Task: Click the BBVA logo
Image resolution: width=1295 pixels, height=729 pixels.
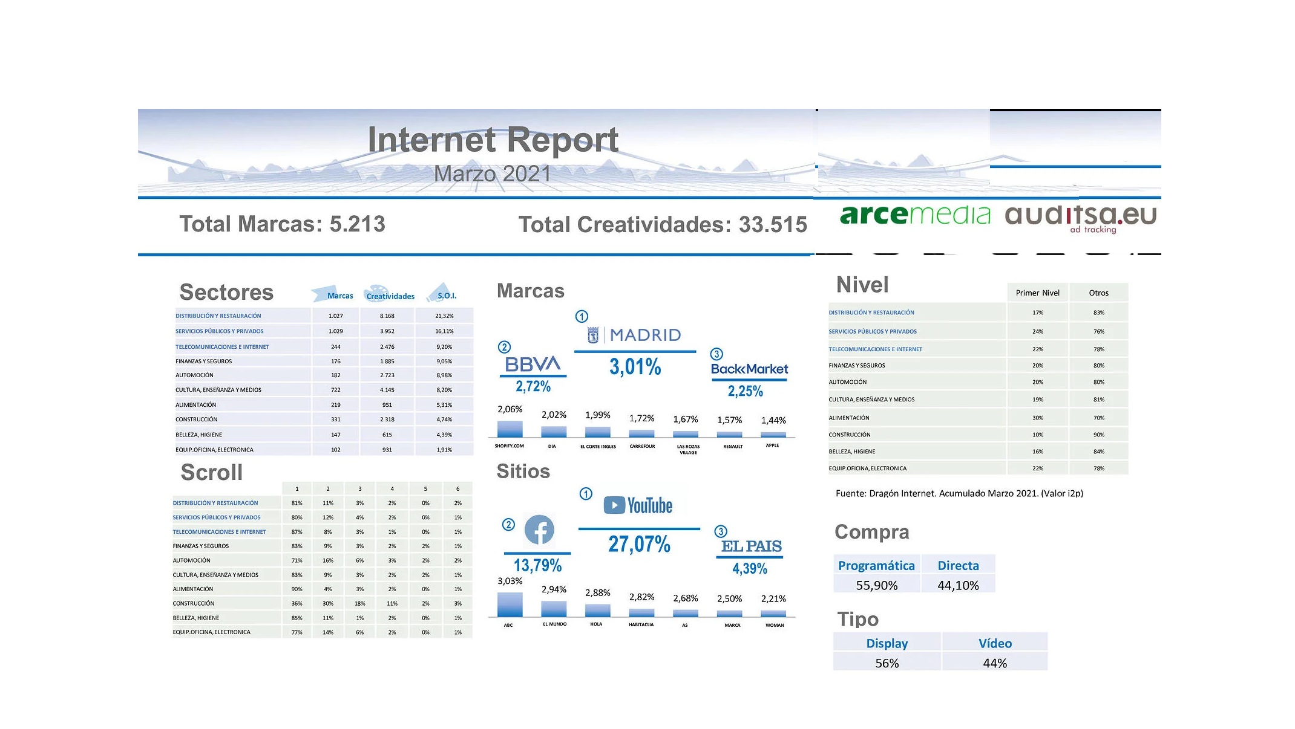Action: coord(533,364)
